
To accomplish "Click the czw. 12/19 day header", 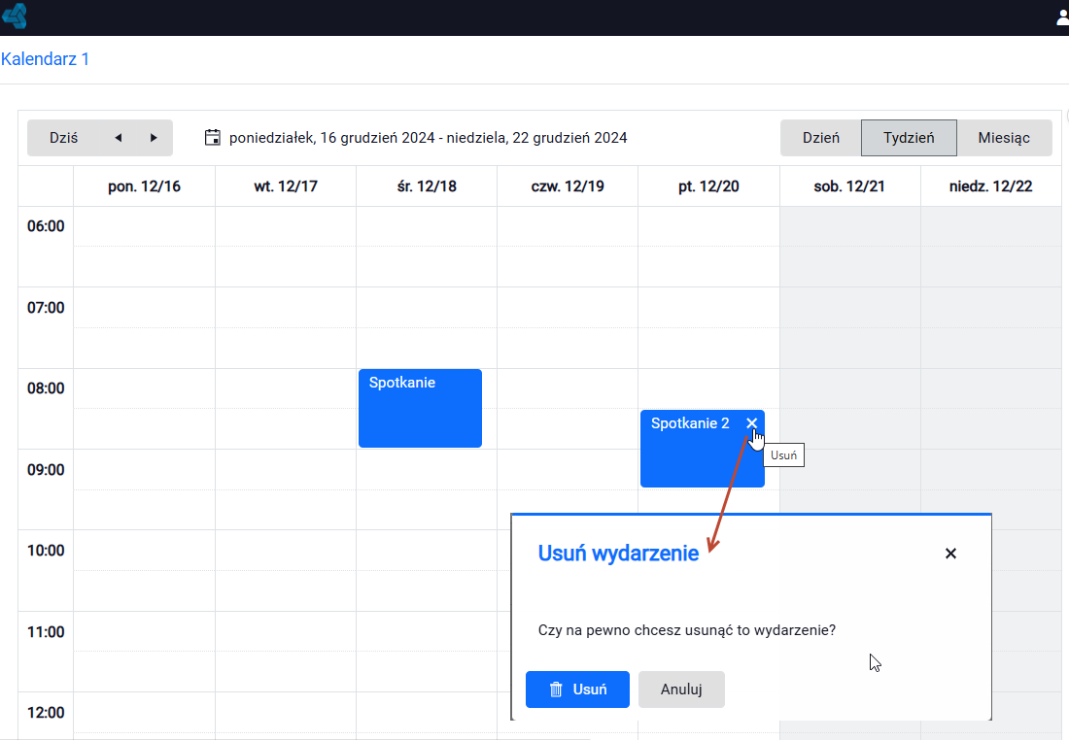I will [x=568, y=186].
